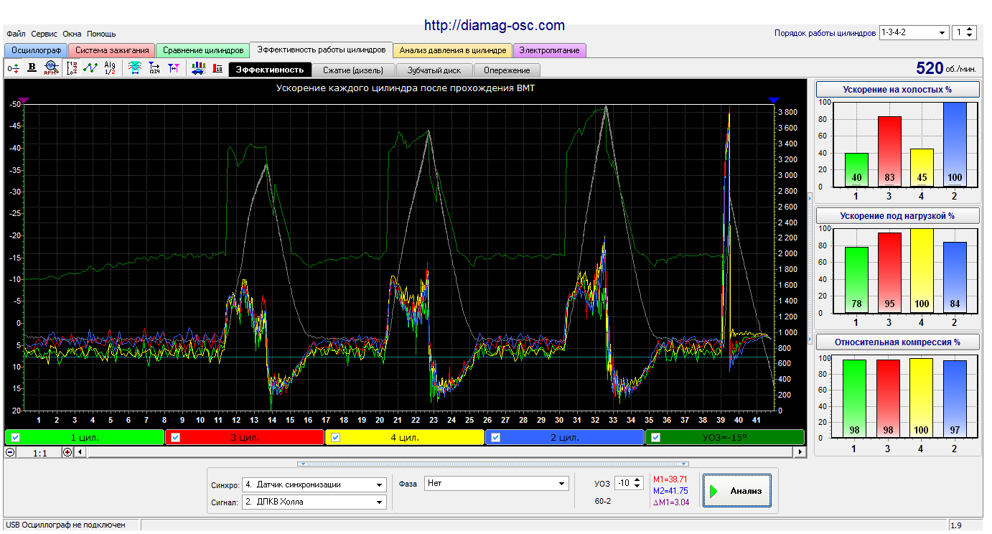This screenshot has width=992, height=534.
Task: Click the Анализ button
Action: 737,491
